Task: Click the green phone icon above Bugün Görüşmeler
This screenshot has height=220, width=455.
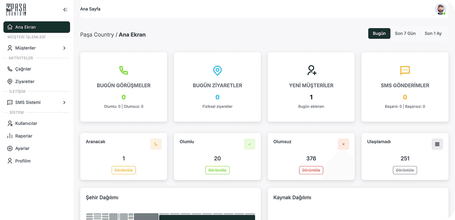Action: coord(123,70)
